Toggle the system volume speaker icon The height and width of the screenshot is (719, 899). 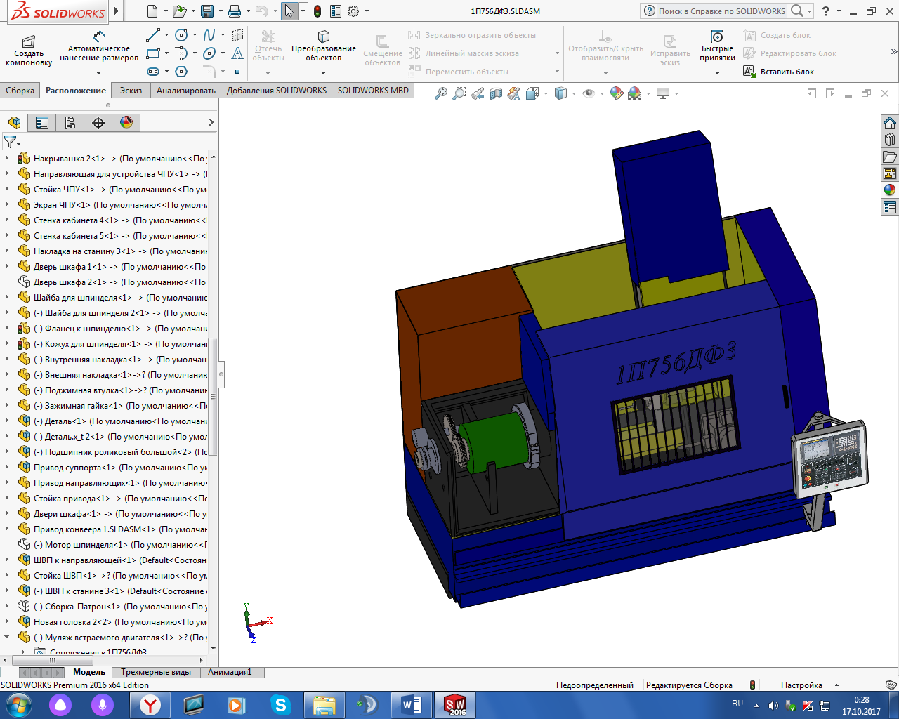point(773,705)
